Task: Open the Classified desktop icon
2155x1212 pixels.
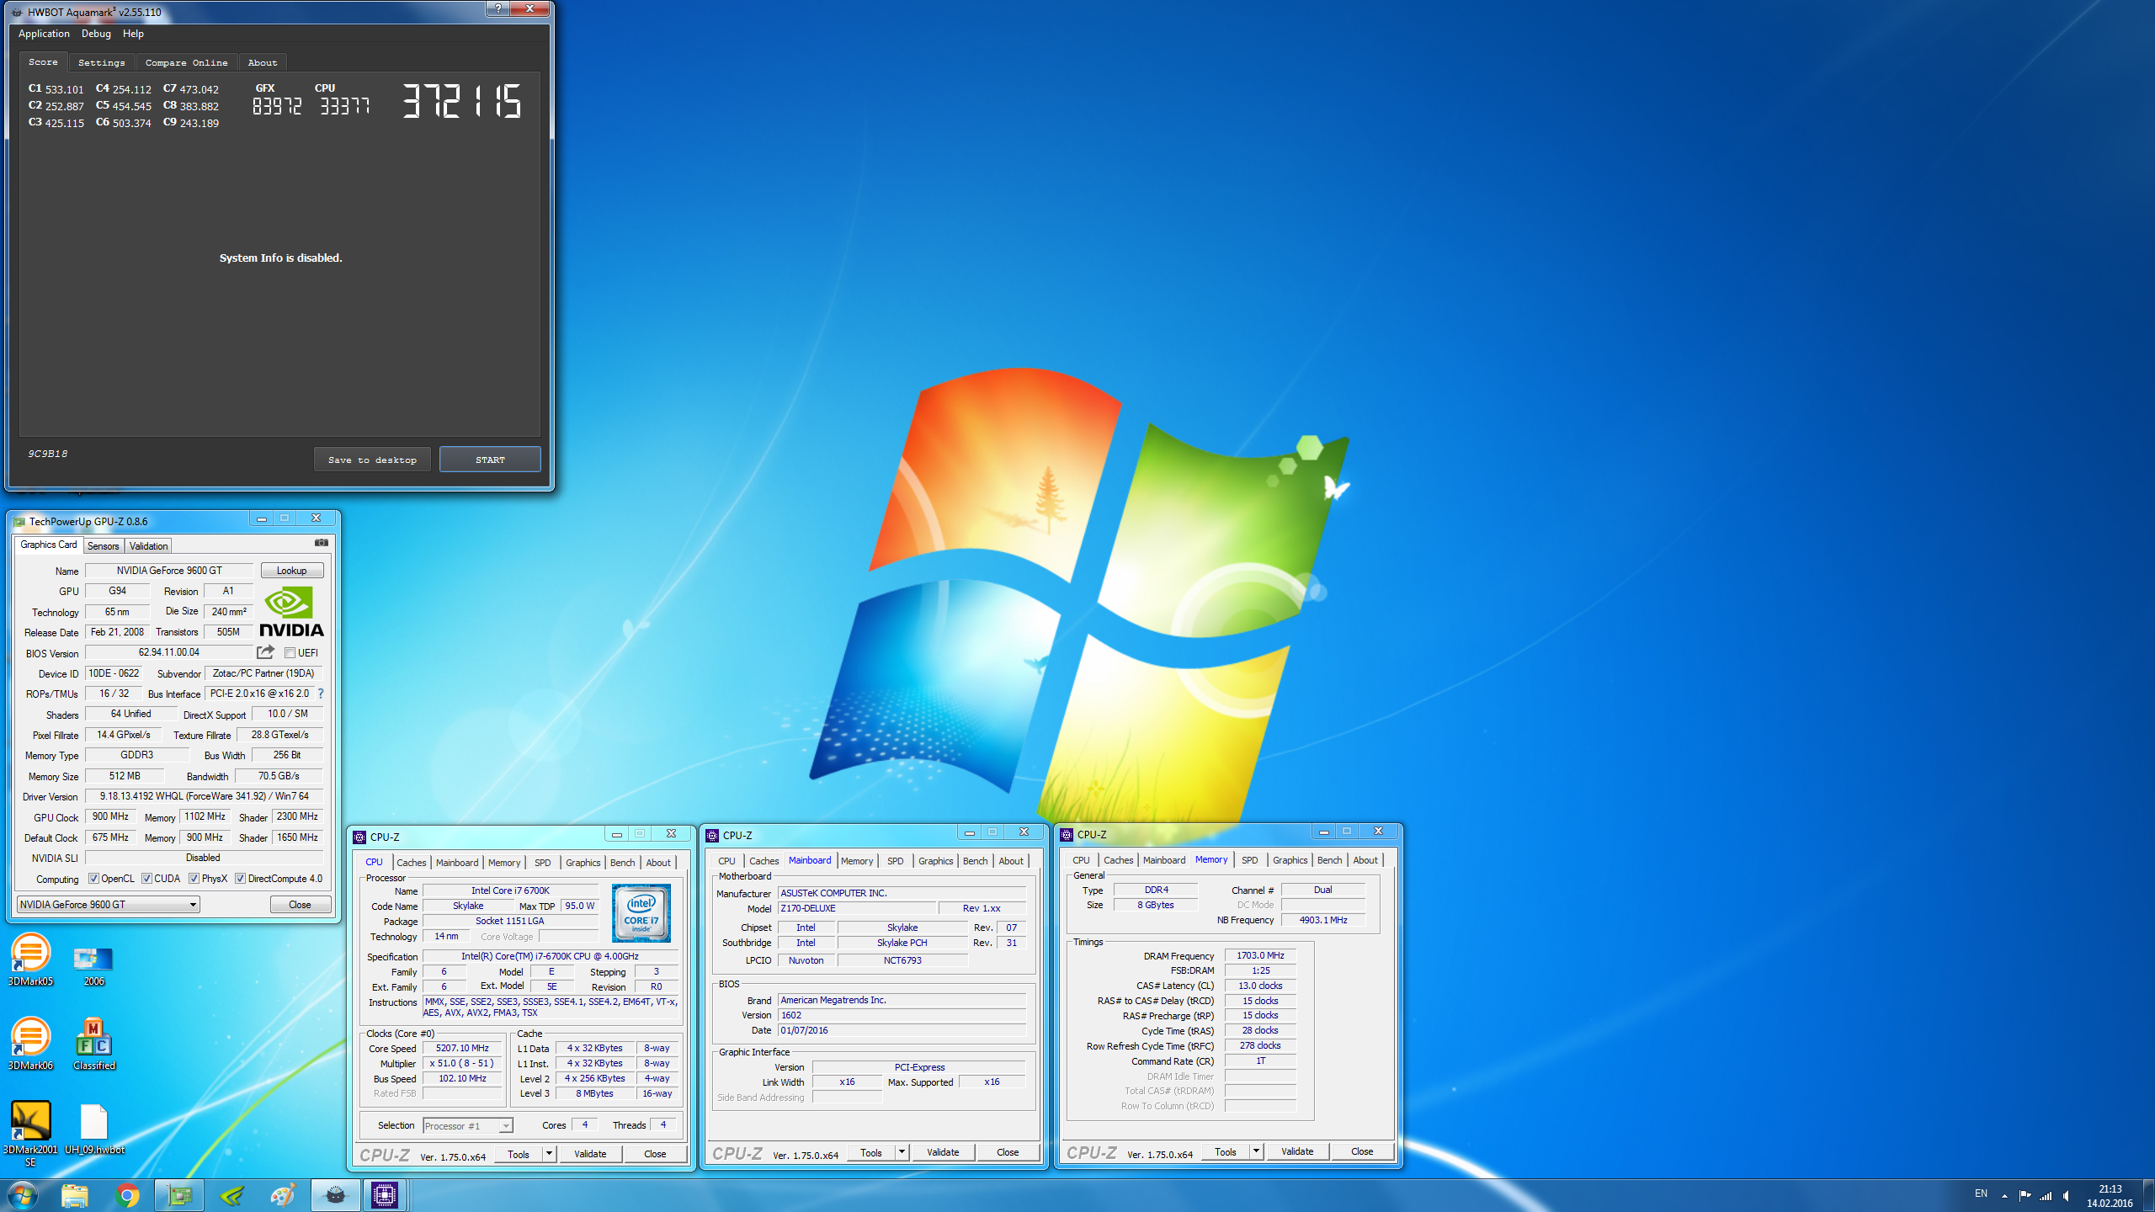Action: point(93,1044)
